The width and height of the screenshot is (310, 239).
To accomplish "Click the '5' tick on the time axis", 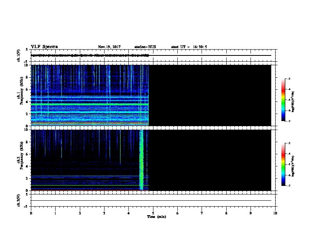I will point(153,213).
